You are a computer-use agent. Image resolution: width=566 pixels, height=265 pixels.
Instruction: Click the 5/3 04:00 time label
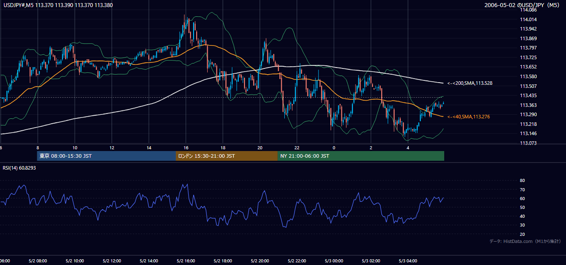(x=408, y=261)
